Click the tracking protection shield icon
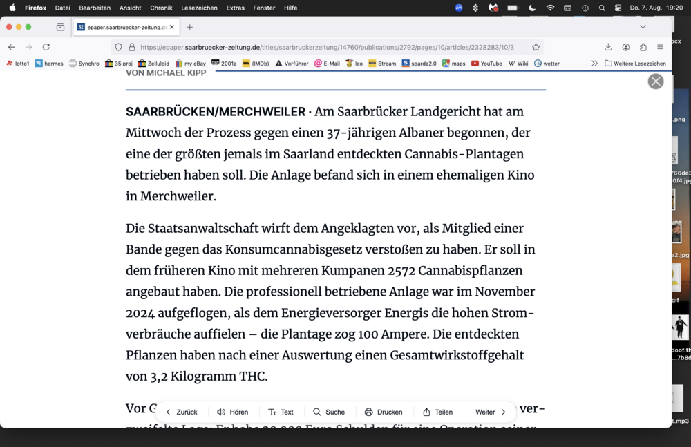Image resolution: width=691 pixels, height=447 pixels. (118, 47)
